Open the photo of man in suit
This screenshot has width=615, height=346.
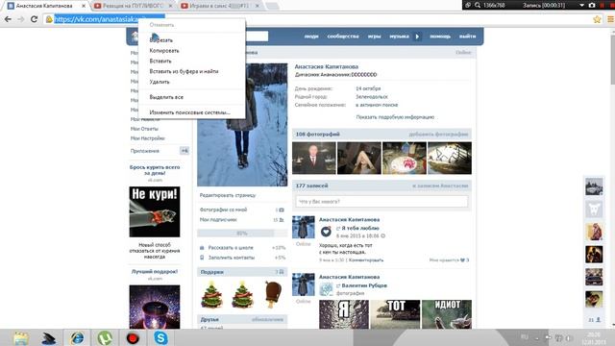(314, 158)
